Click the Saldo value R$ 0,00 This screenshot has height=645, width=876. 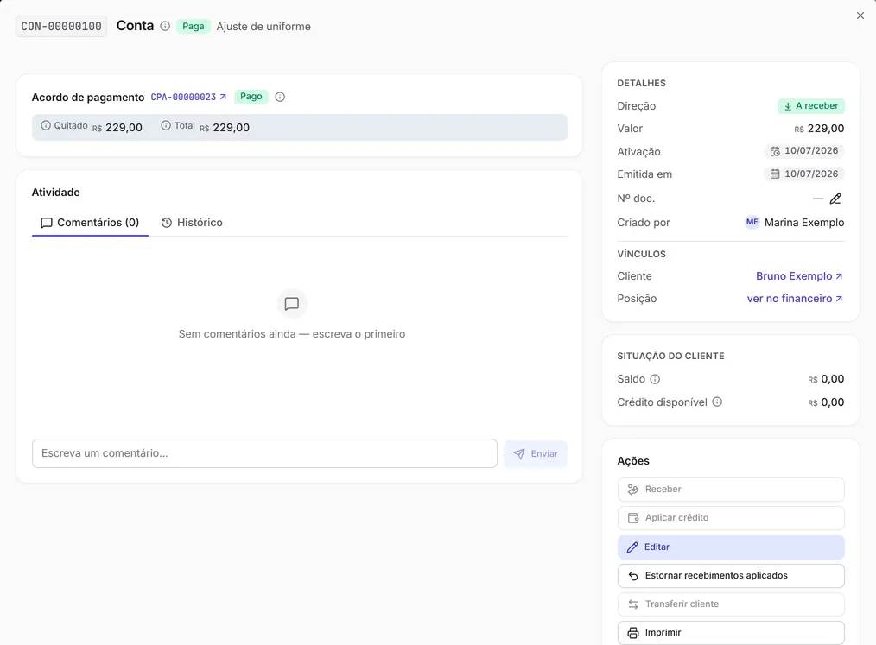[x=826, y=379]
